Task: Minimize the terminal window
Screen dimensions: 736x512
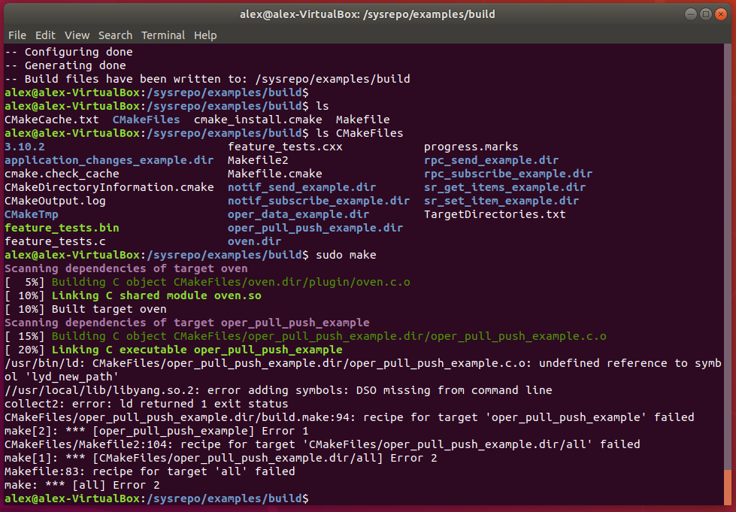Action: [689, 14]
